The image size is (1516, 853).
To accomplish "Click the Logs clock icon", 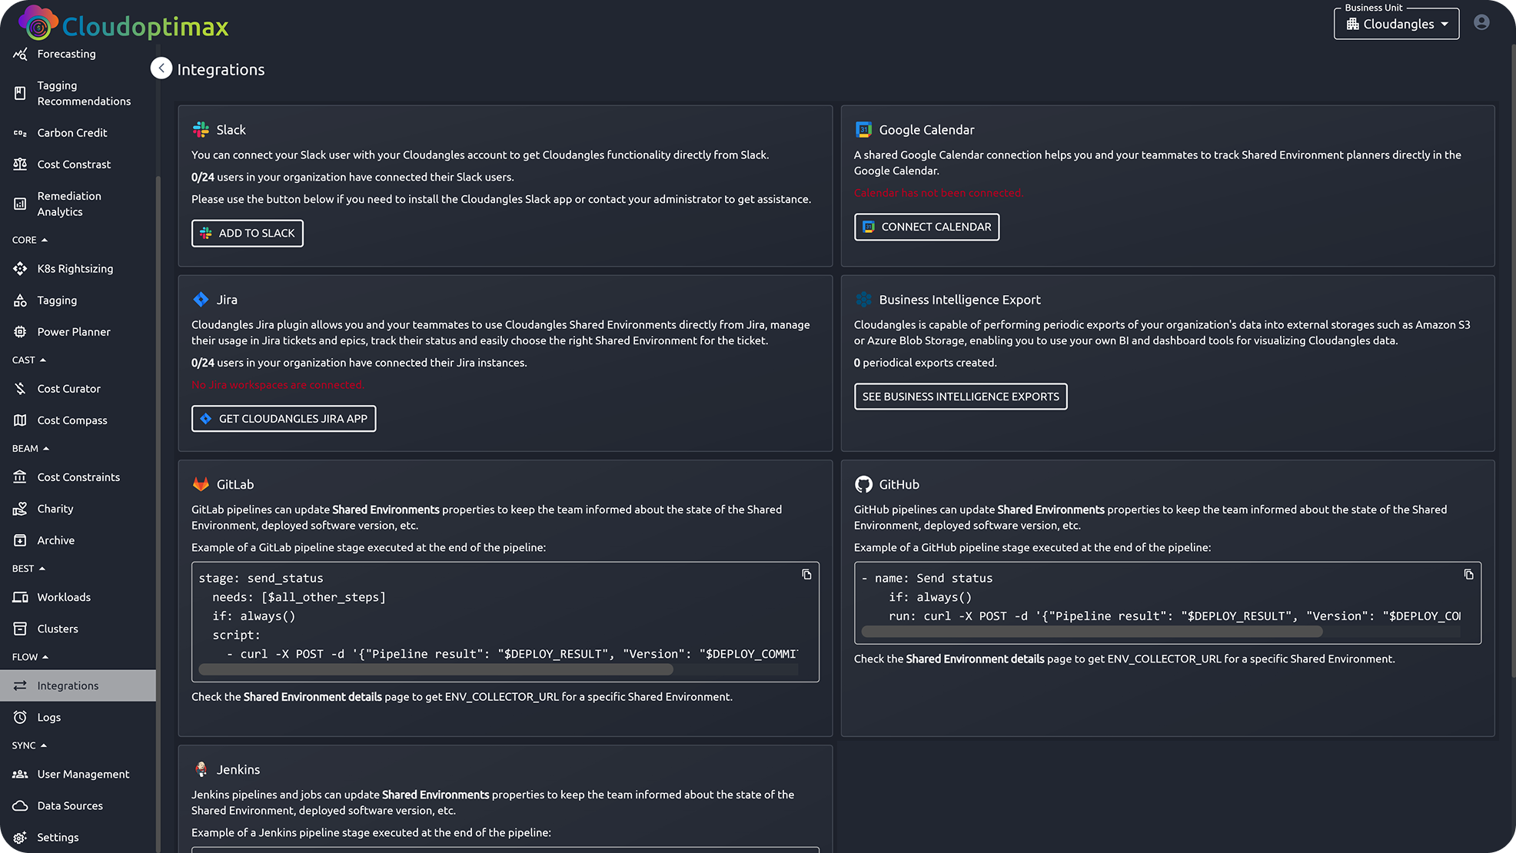I will [x=20, y=717].
